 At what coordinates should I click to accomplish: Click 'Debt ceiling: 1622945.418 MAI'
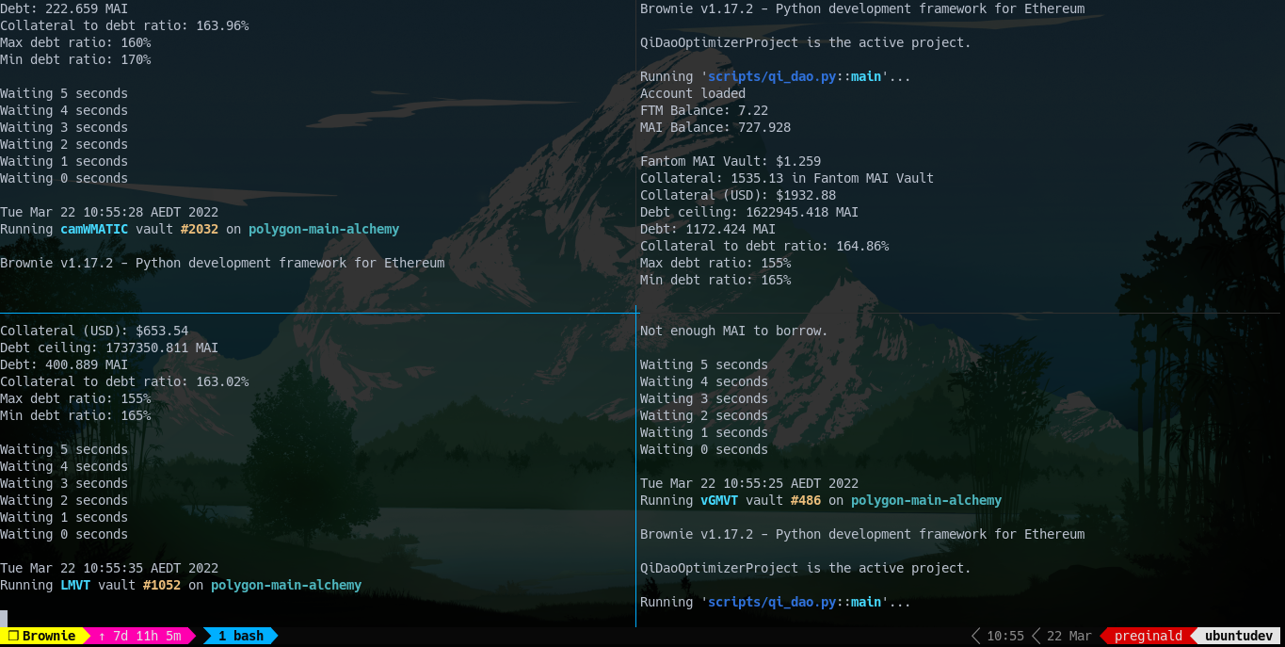749,212
